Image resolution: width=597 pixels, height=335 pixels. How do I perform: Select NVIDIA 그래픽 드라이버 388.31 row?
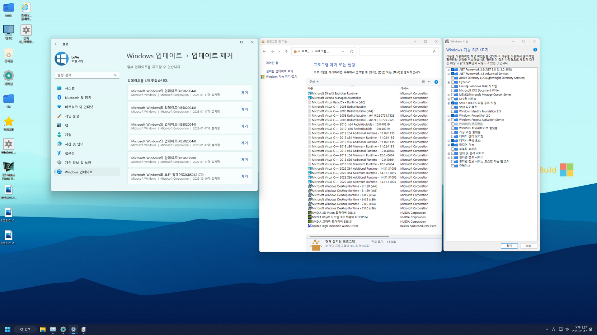[373, 222]
